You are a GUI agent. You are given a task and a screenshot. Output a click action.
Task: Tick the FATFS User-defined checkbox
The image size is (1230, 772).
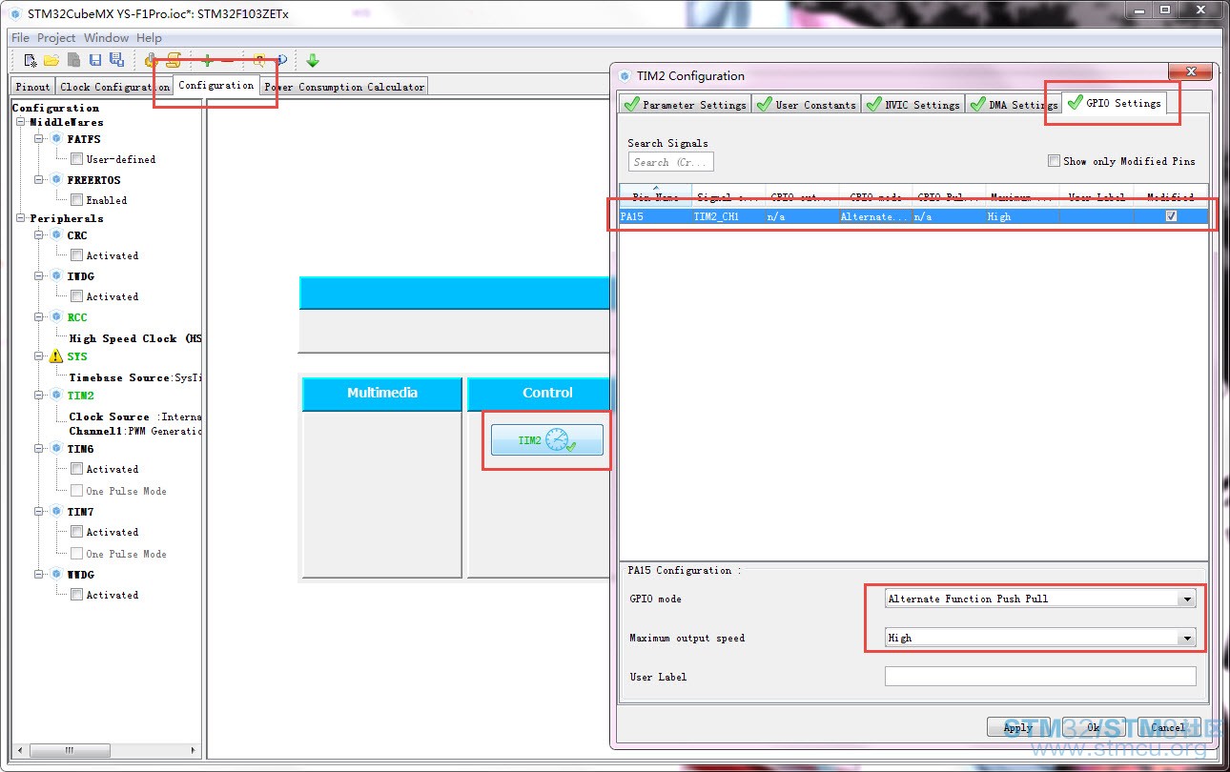tap(76, 159)
